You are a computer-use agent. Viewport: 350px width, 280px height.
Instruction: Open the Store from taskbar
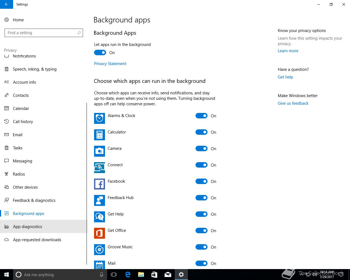(x=154, y=275)
